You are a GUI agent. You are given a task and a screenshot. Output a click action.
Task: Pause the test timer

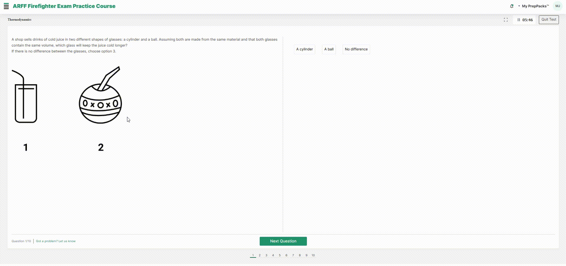click(519, 20)
